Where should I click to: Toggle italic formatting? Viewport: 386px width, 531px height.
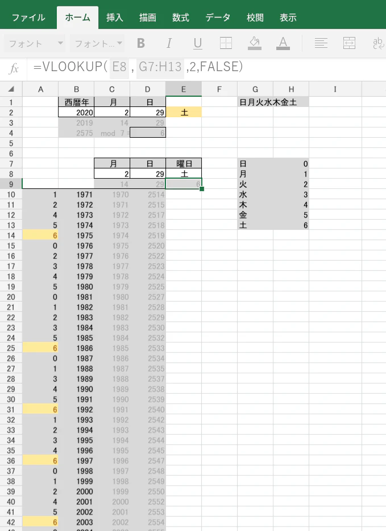click(x=169, y=43)
